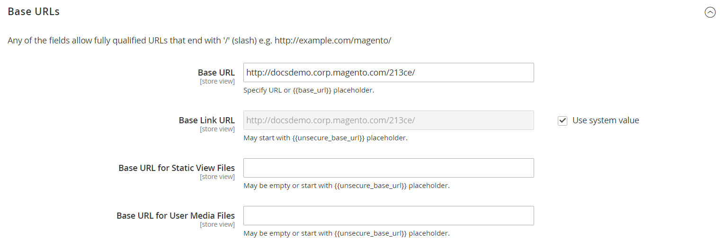Image resolution: width=724 pixels, height=247 pixels.
Task: Click 'Base URL for Static View Files' label
Action: [x=176, y=168]
